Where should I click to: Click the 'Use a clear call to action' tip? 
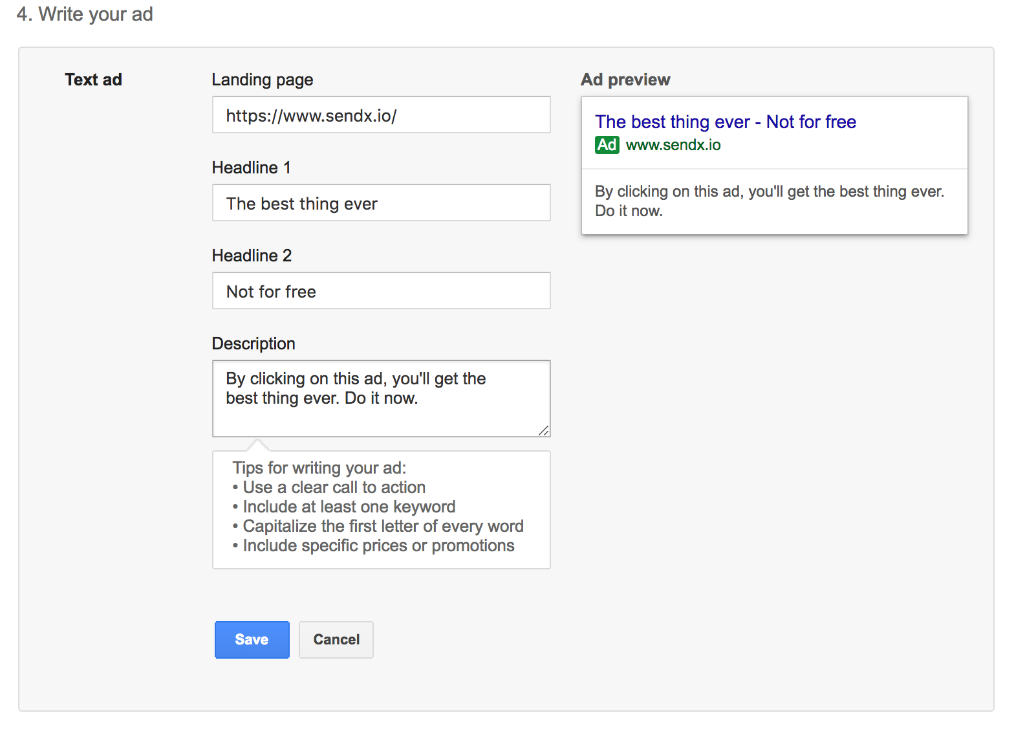[x=334, y=487]
